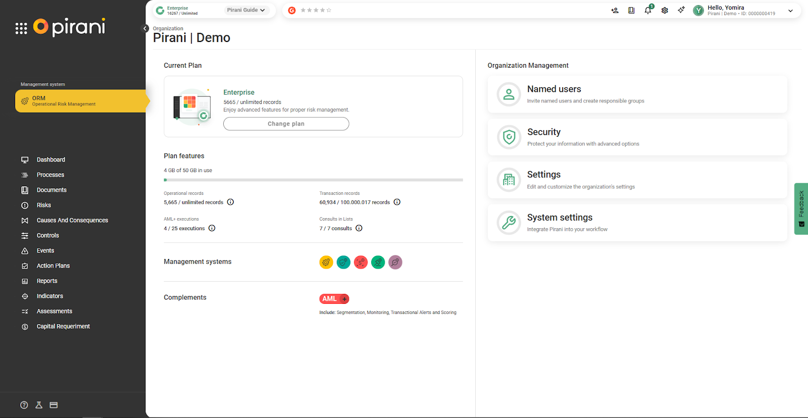Image resolution: width=808 pixels, height=418 pixels.
Task: Click the AML complement badge
Action: tap(334, 299)
